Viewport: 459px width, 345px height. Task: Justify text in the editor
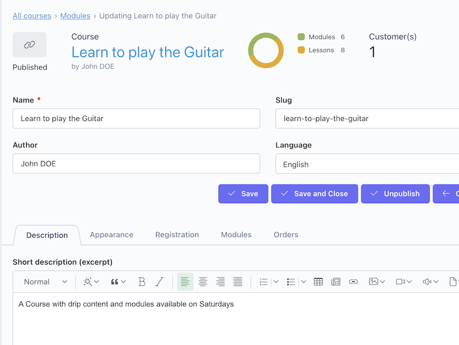(x=238, y=281)
